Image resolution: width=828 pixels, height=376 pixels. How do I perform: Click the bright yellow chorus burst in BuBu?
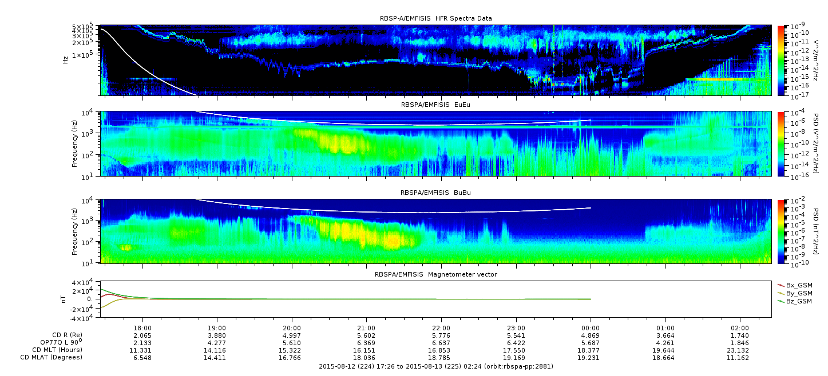(366, 234)
